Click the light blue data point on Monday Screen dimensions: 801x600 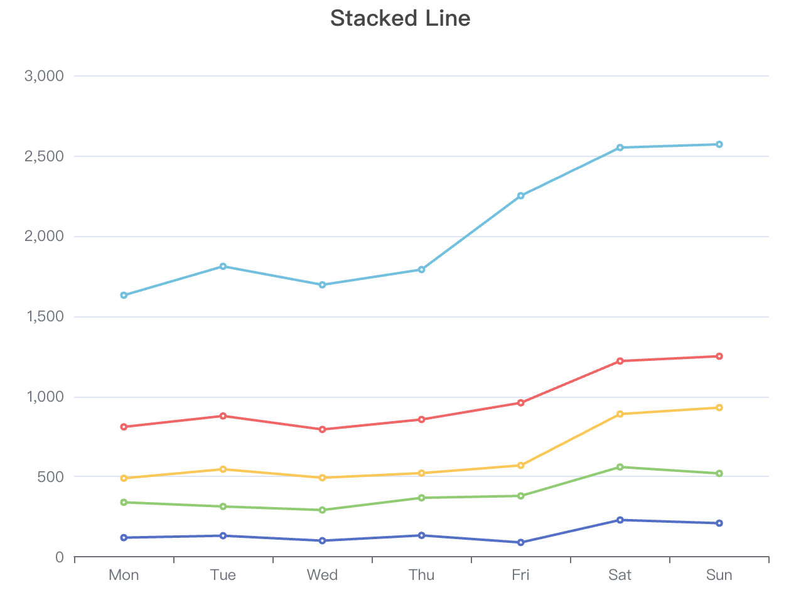click(124, 295)
